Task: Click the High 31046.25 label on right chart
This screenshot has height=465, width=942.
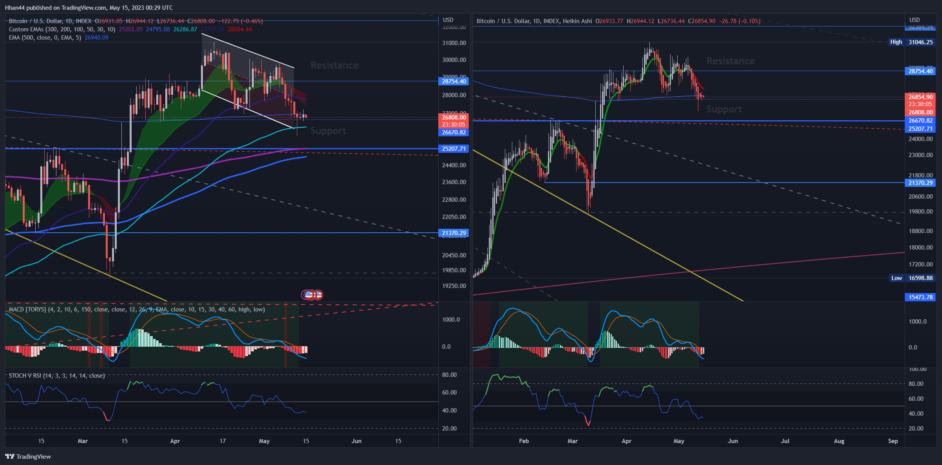Action: [x=912, y=42]
